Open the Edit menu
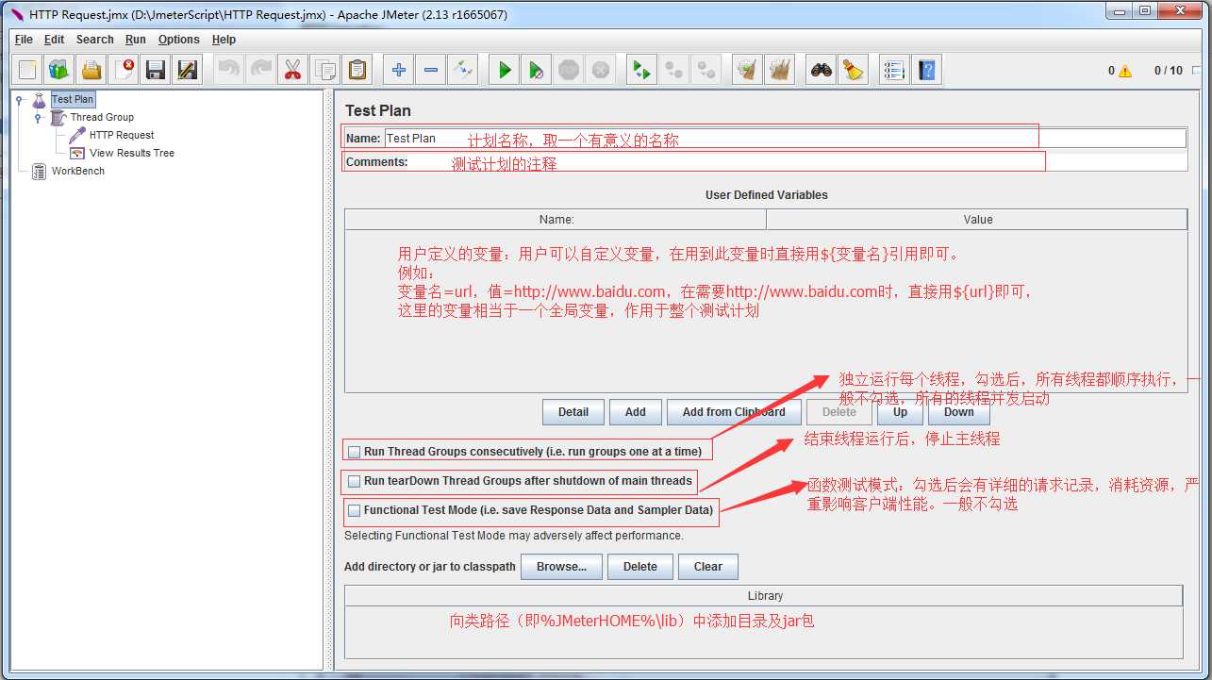This screenshot has height=680, width=1212. coord(55,40)
